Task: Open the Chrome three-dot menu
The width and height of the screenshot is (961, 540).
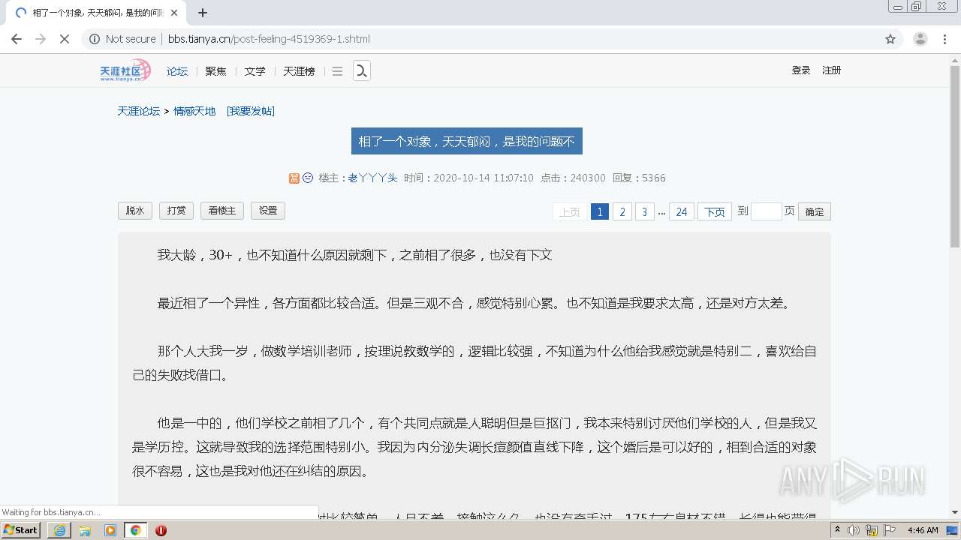Action: point(945,39)
